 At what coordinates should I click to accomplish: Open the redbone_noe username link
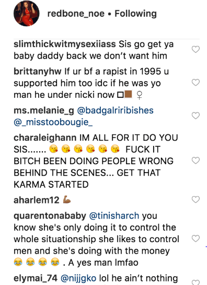(x=76, y=14)
